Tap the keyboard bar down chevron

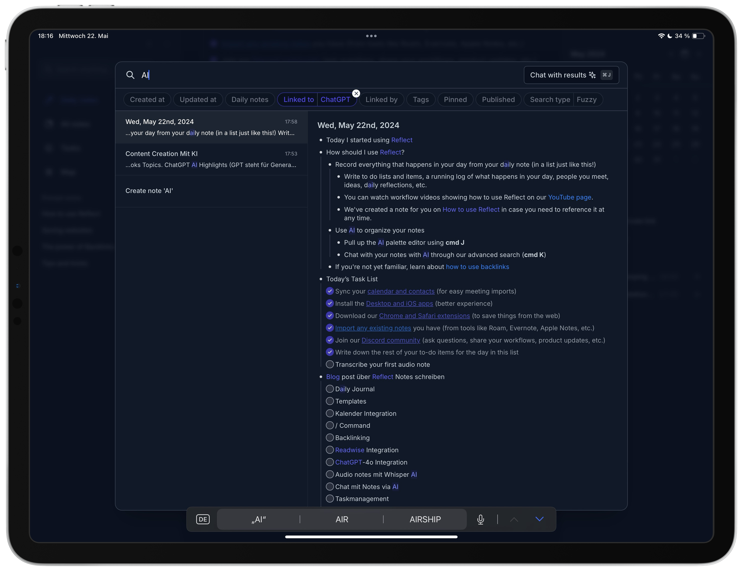pyautogui.click(x=539, y=519)
